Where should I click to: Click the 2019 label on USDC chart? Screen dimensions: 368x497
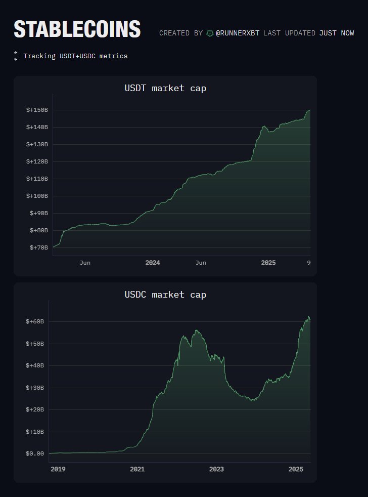pyautogui.click(x=58, y=470)
